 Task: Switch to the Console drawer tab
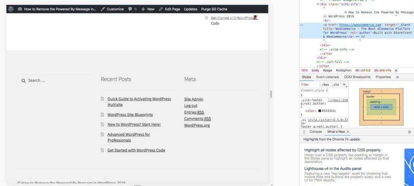click(315, 132)
